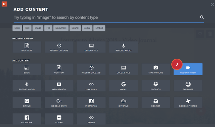Filter by the Image tag
Screen dimensions: 215x127
[x=38, y=28]
